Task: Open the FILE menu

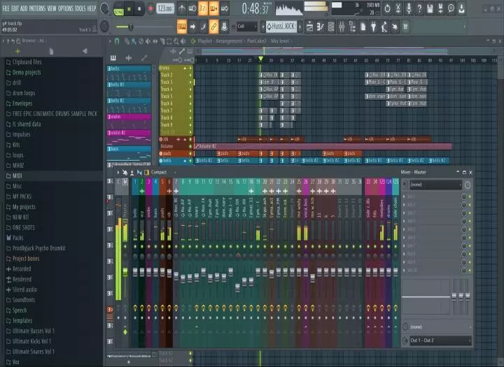Action: click(x=6, y=8)
